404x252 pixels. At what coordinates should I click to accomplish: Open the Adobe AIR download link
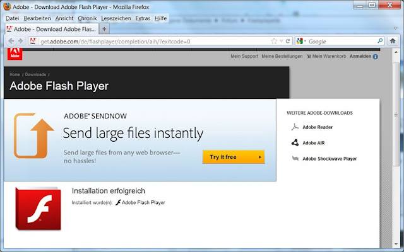[x=314, y=143]
